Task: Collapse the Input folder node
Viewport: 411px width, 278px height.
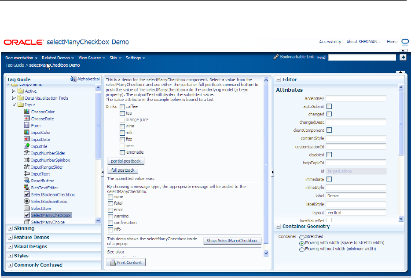Action: click(x=14, y=105)
